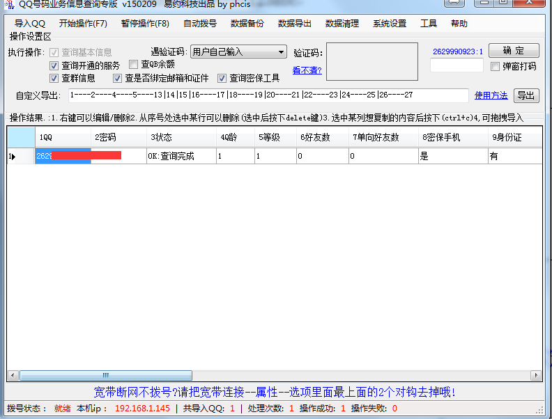This screenshot has height=419, width=552.
Task: Click the table's top-left select-all corner
Action: point(21,137)
